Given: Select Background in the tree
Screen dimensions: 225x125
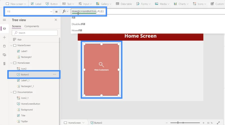Looking at the screenshot, I should (27, 110).
